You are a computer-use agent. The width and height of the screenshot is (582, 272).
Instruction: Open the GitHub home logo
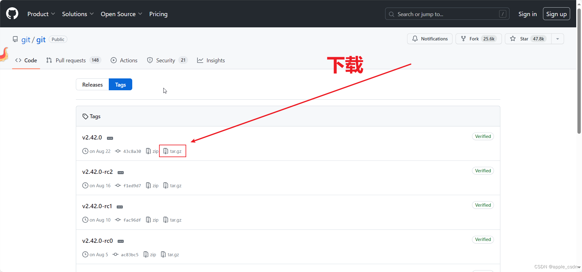[12, 14]
